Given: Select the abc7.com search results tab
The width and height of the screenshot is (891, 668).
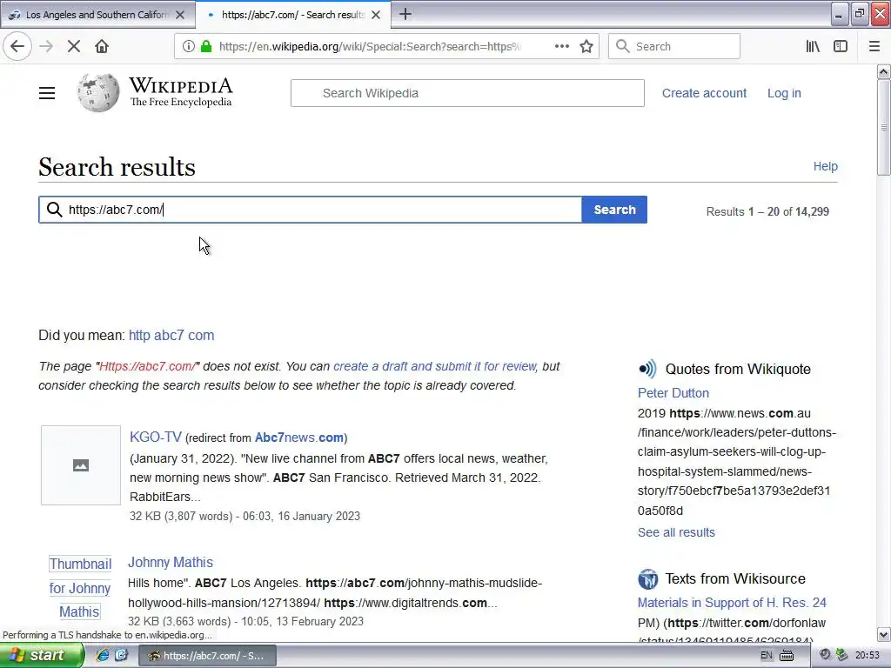Looking at the screenshot, I should [x=292, y=15].
